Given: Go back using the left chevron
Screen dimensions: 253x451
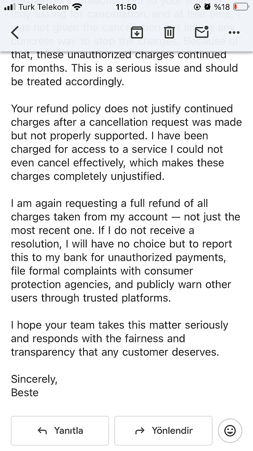Looking at the screenshot, I should tap(15, 33).
